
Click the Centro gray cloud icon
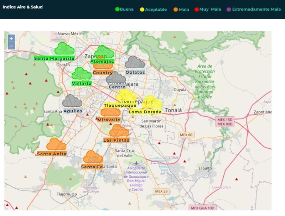tap(116, 78)
